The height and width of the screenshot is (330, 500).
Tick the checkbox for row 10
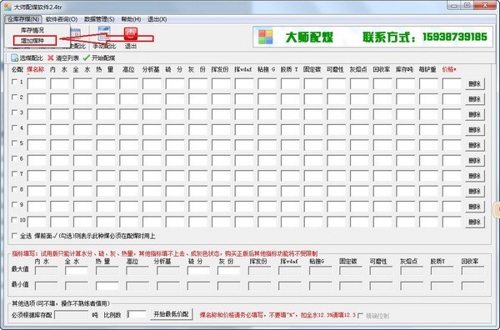pos(14,220)
